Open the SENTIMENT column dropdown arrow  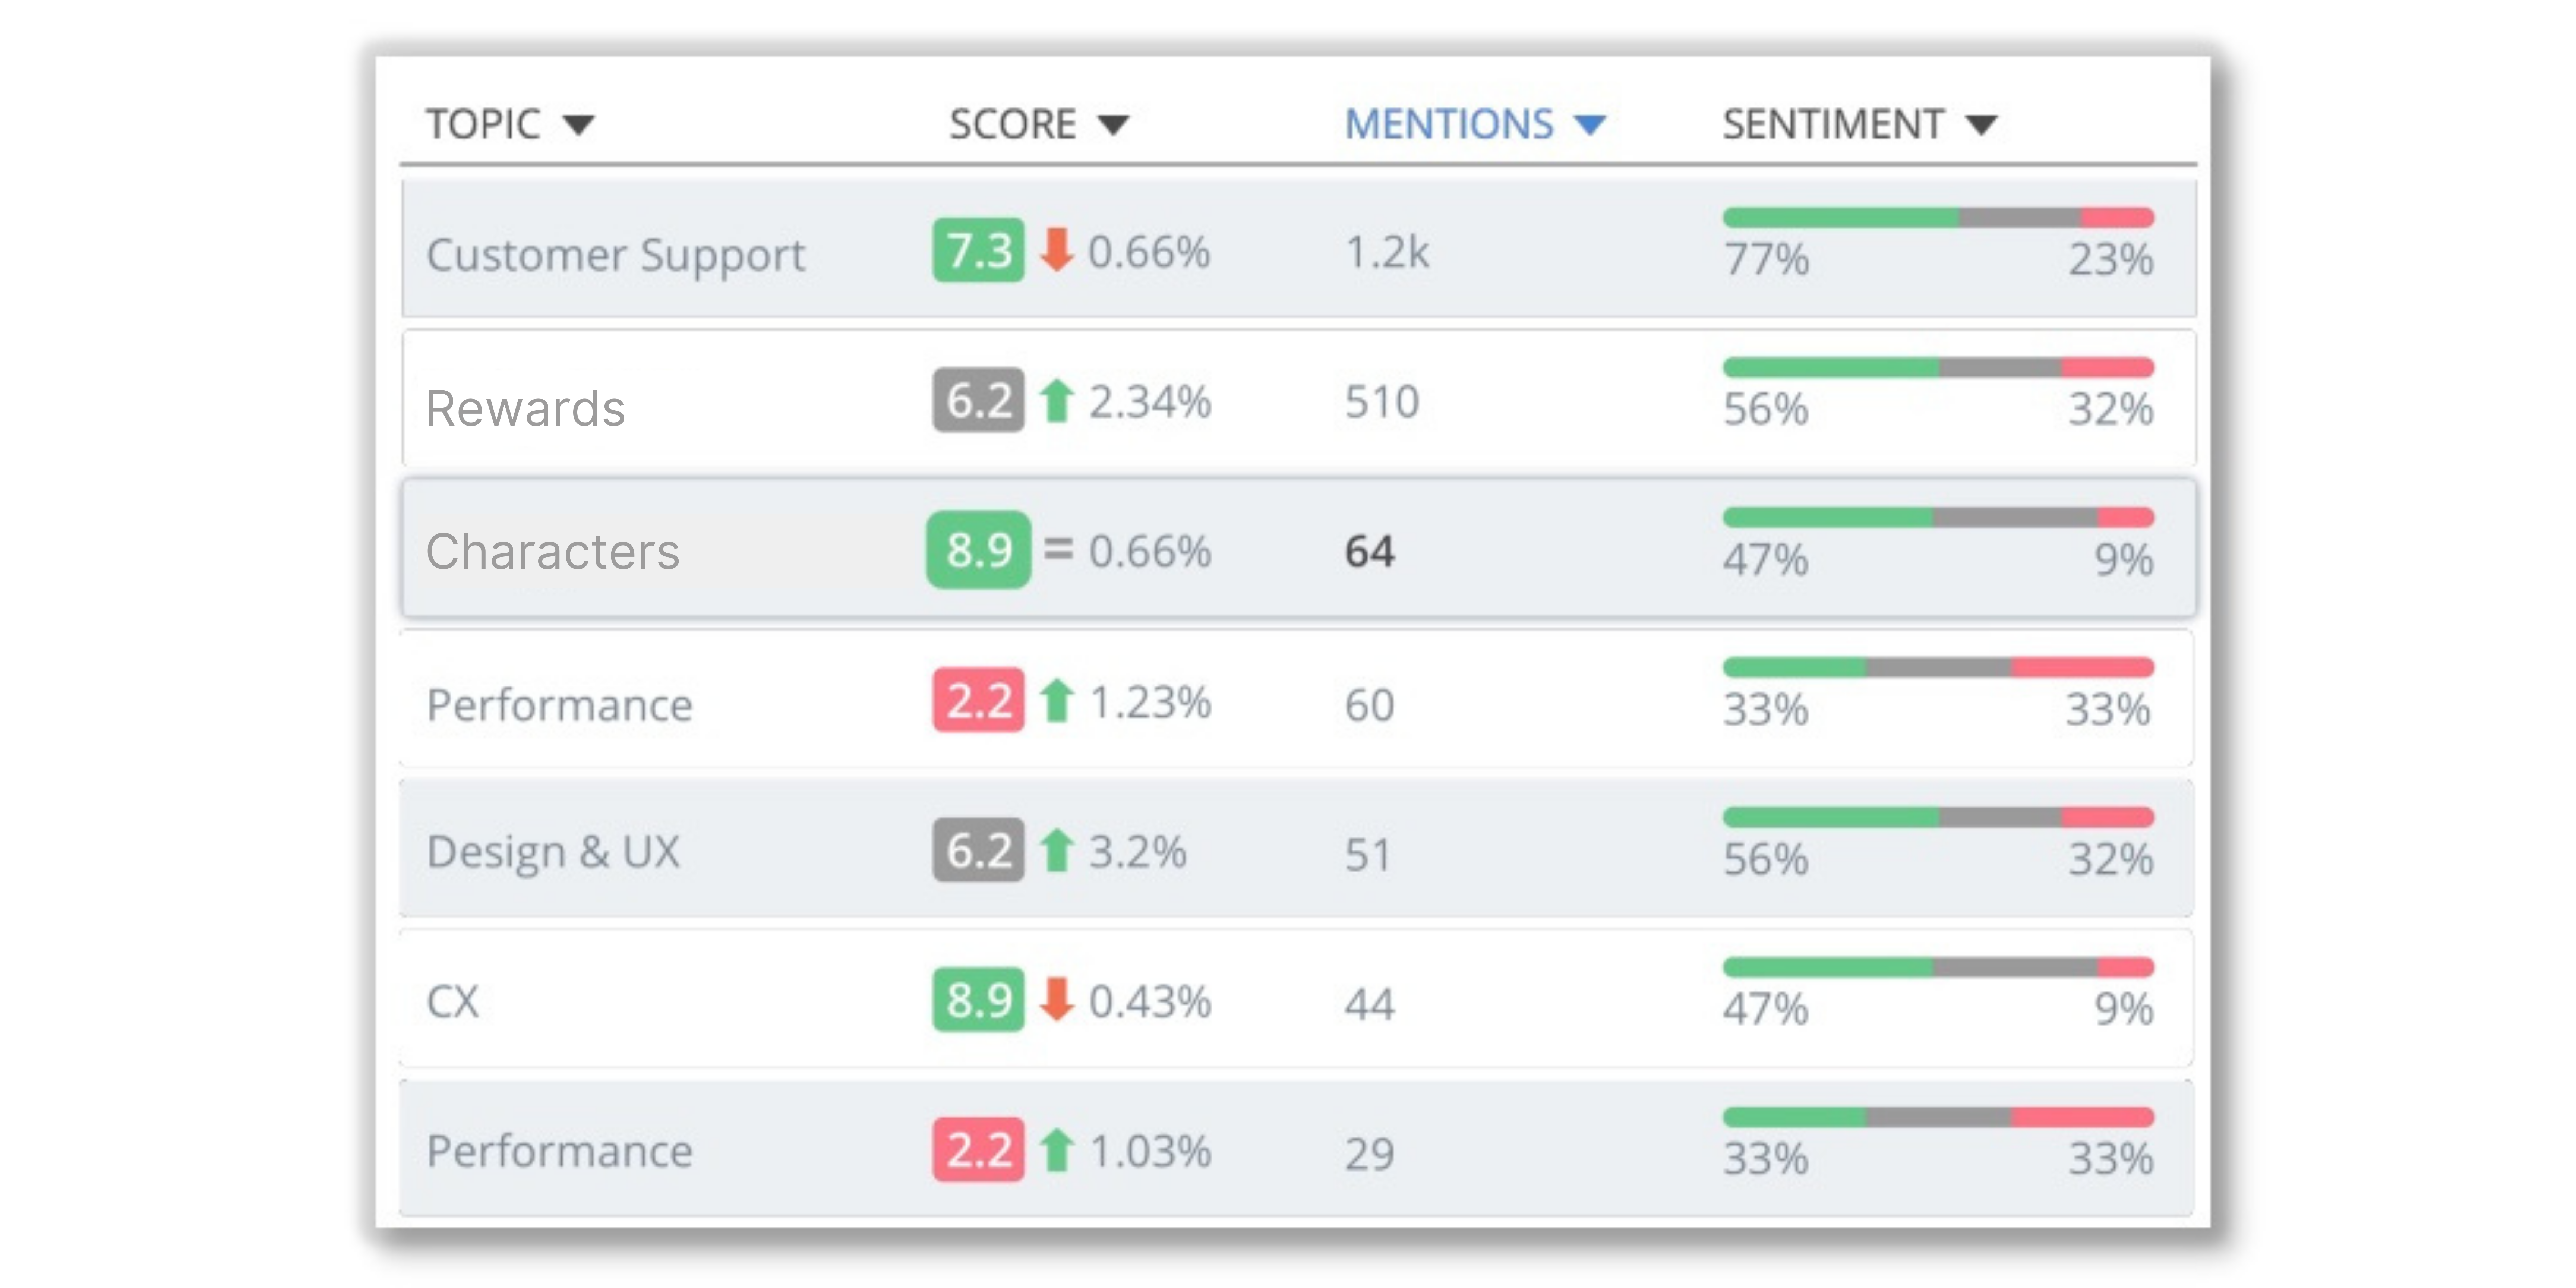[x=1980, y=125]
